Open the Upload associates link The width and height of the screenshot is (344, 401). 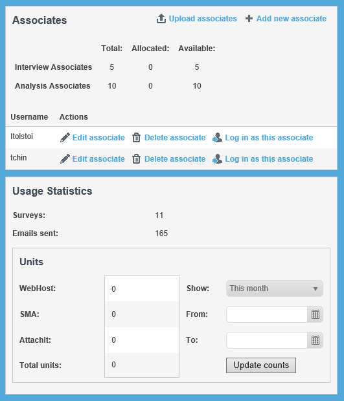pos(203,19)
